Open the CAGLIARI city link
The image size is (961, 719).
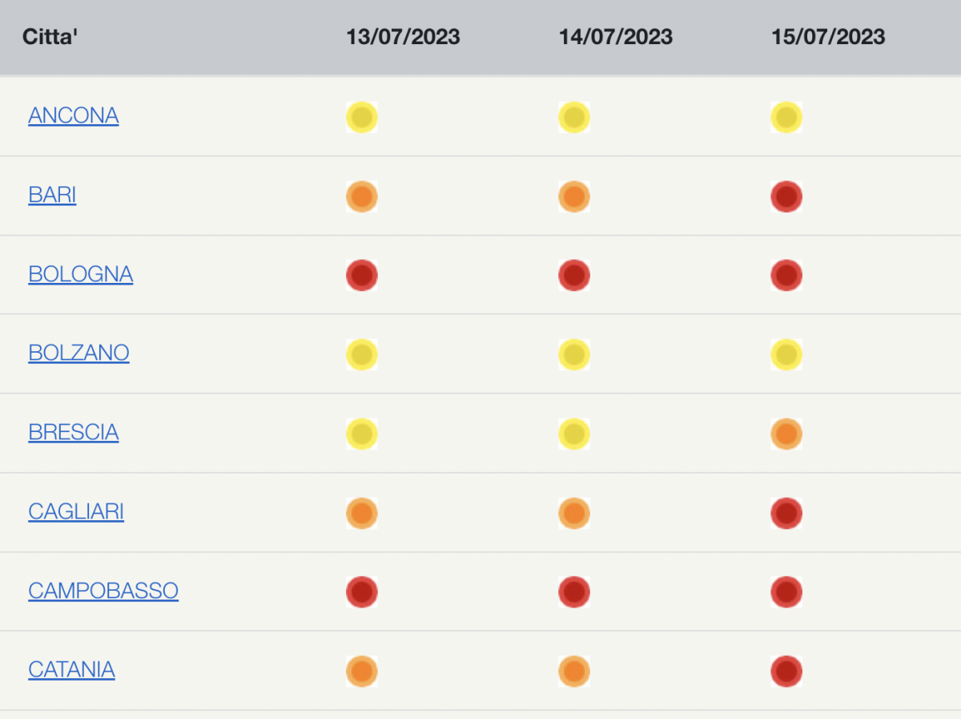point(76,512)
